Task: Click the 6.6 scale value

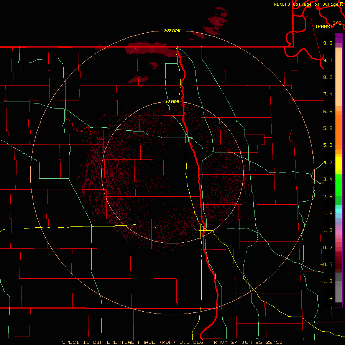Action: (328, 111)
